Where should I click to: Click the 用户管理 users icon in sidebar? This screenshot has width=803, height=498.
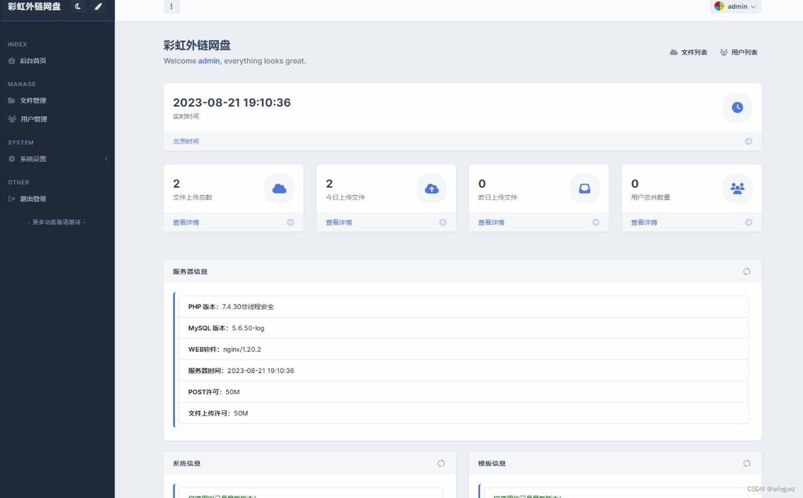tap(12, 119)
